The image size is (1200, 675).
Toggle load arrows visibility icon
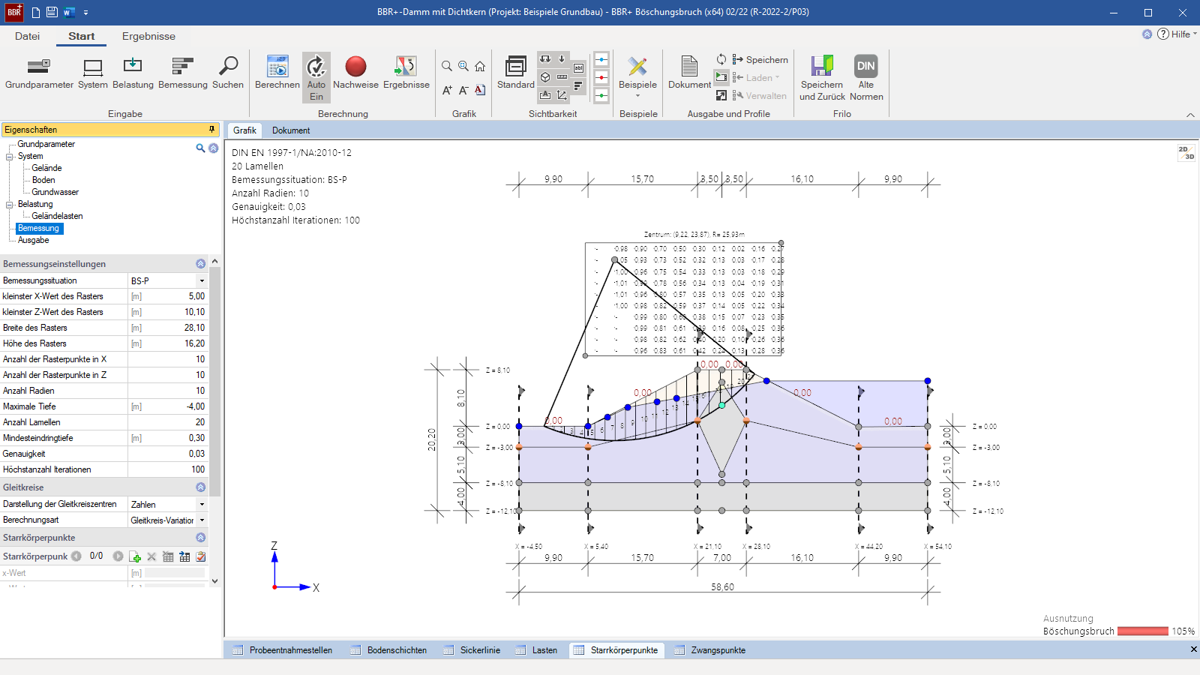545,58
